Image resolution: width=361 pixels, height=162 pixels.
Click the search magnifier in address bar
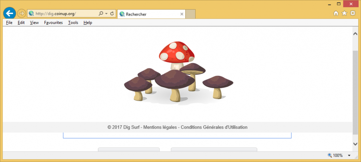(x=101, y=14)
